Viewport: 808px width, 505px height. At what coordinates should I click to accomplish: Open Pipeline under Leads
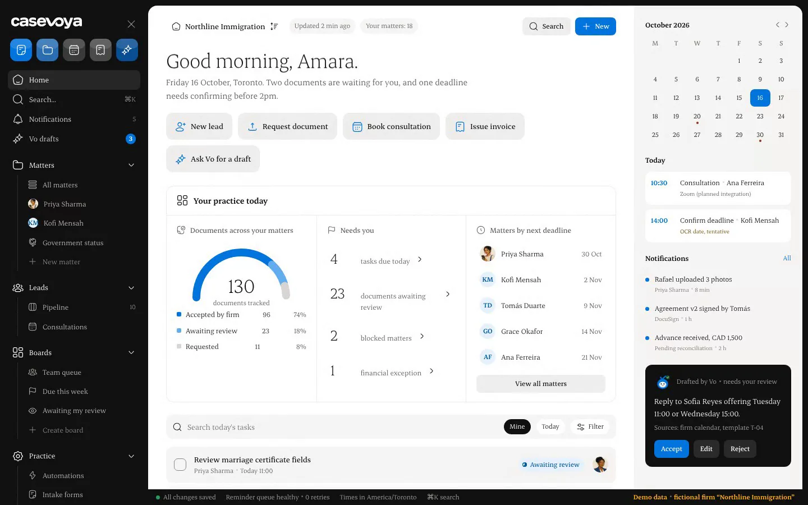(x=82, y=307)
